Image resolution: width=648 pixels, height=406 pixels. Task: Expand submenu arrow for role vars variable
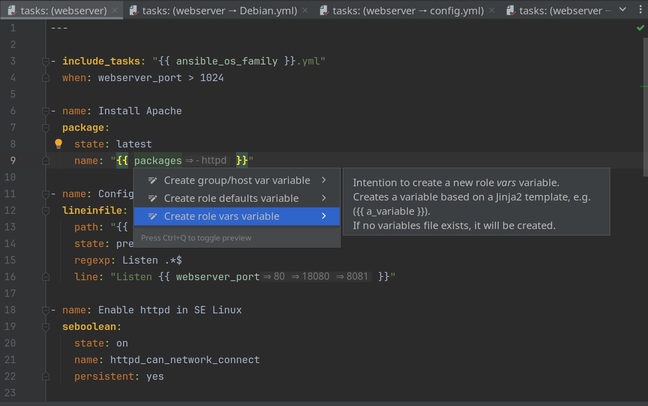click(x=324, y=216)
